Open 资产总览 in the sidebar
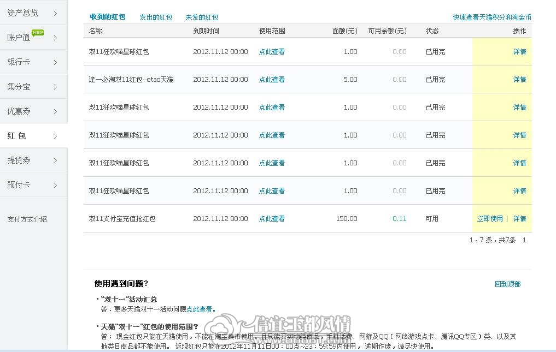Screen dimensions: 556x352 (x=23, y=13)
